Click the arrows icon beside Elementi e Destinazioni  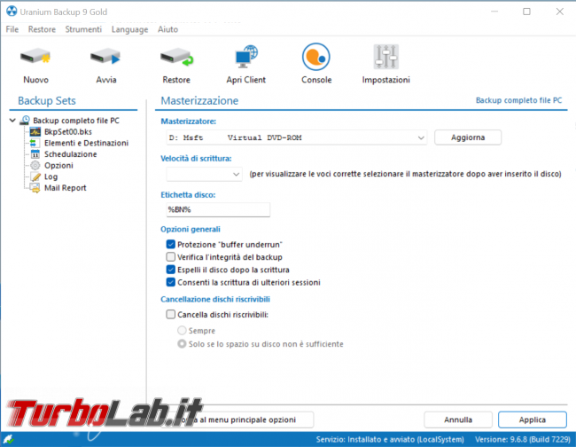(34, 143)
